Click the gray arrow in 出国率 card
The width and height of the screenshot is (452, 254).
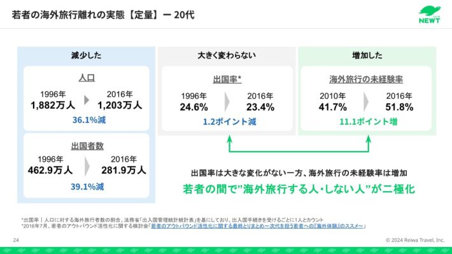pyautogui.click(x=227, y=102)
